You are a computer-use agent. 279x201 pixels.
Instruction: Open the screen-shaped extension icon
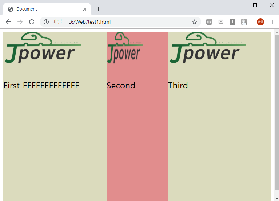[x=221, y=22]
